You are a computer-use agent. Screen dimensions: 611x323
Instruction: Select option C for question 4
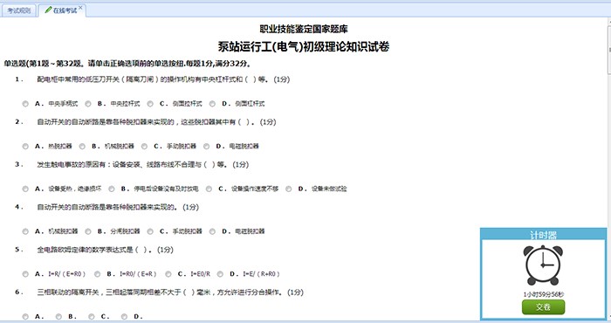click(x=150, y=231)
